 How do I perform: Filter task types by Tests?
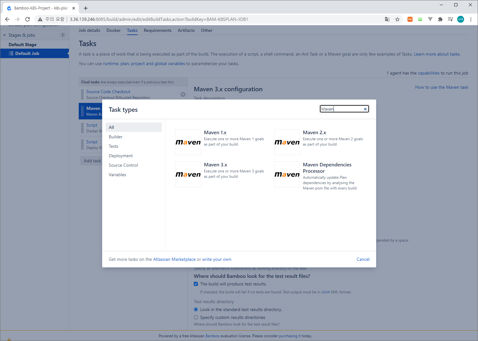coord(134,146)
